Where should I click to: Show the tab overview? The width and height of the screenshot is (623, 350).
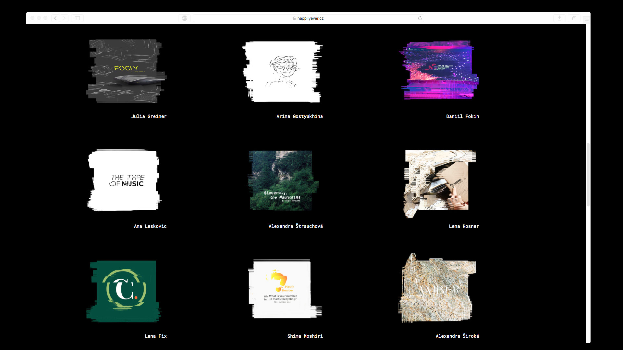click(x=574, y=18)
